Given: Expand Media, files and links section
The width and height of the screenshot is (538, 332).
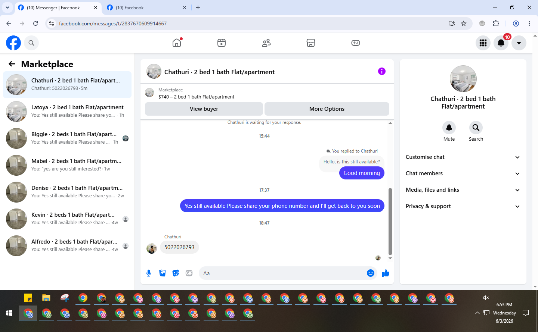Looking at the screenshot, I should (x=463, y=190).
